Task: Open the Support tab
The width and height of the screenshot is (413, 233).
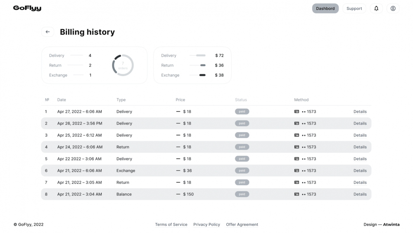Action: [354, 8]
